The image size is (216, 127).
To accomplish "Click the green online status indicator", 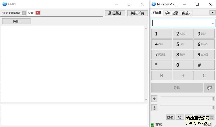I will tap(152, 125).
